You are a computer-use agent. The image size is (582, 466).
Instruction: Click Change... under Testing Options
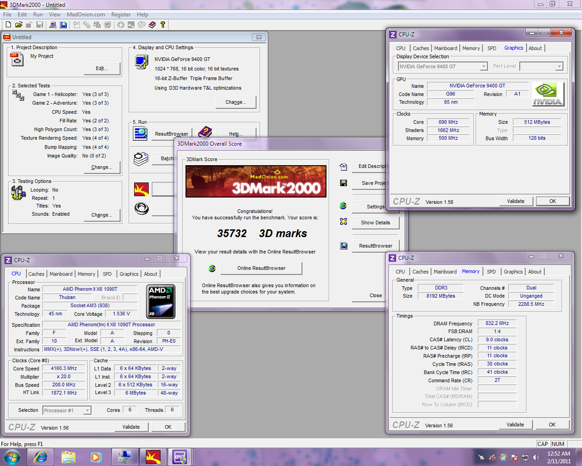[x=102, y=215]
